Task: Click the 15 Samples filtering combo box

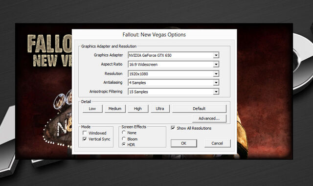Action: (x=173, y=92)
